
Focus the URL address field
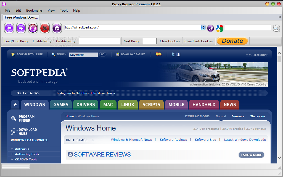(x=133, y=27)
